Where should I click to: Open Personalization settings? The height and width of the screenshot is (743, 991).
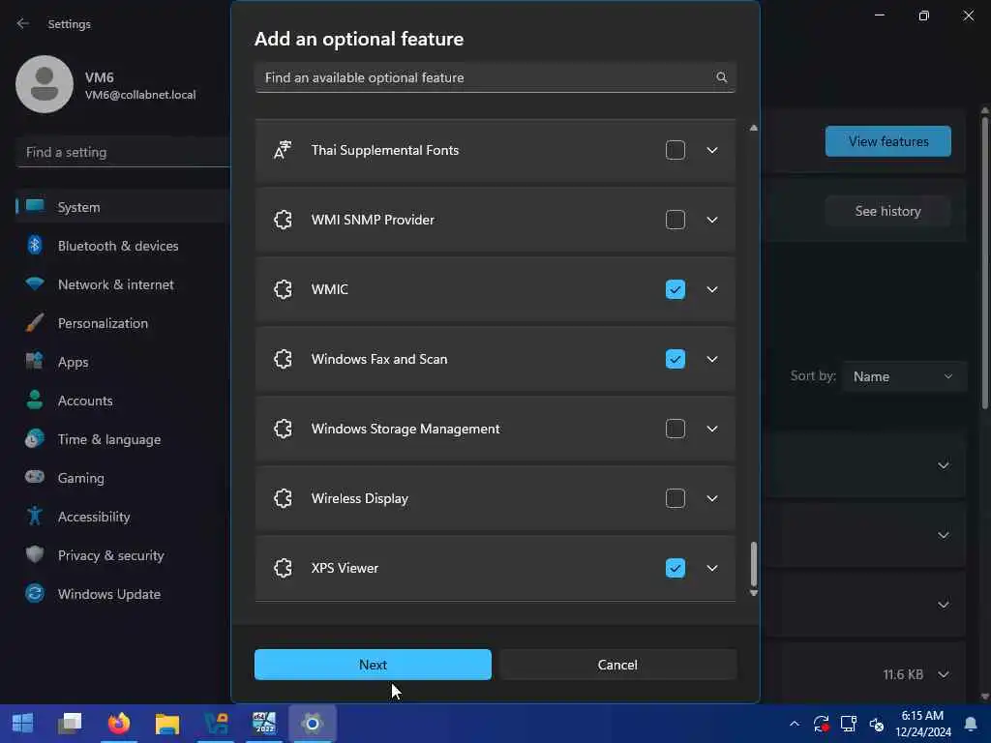pyautogui.click(x=123, y=323)
